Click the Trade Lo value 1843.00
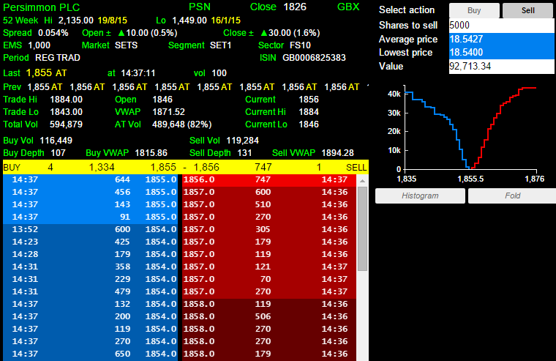Screen dimensions: 556x361 tap(67, 112)
